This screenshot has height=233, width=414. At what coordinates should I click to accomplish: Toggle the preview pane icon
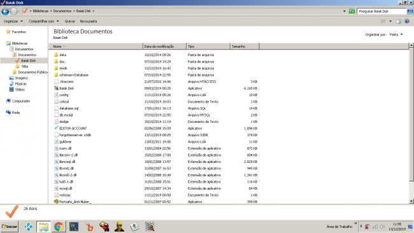399,22
